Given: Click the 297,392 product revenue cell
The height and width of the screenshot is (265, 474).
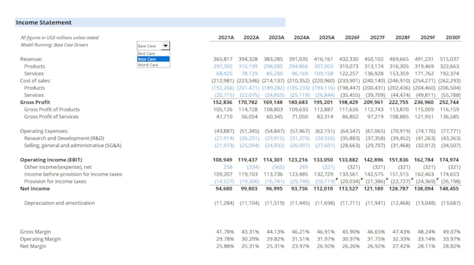Looking at the screenshot, I should tap(223, 66).
